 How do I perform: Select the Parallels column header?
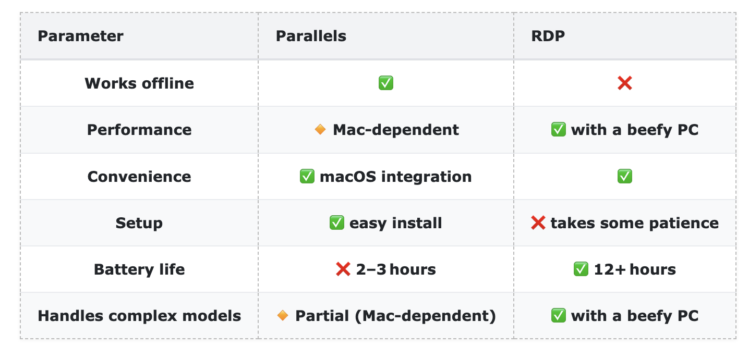[x=311, y=36]
